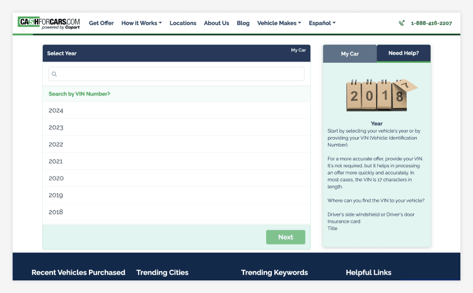Click the CashForCars.com logo
The width and height of the screenshot is (473, 293).
[x=49, y=23]
